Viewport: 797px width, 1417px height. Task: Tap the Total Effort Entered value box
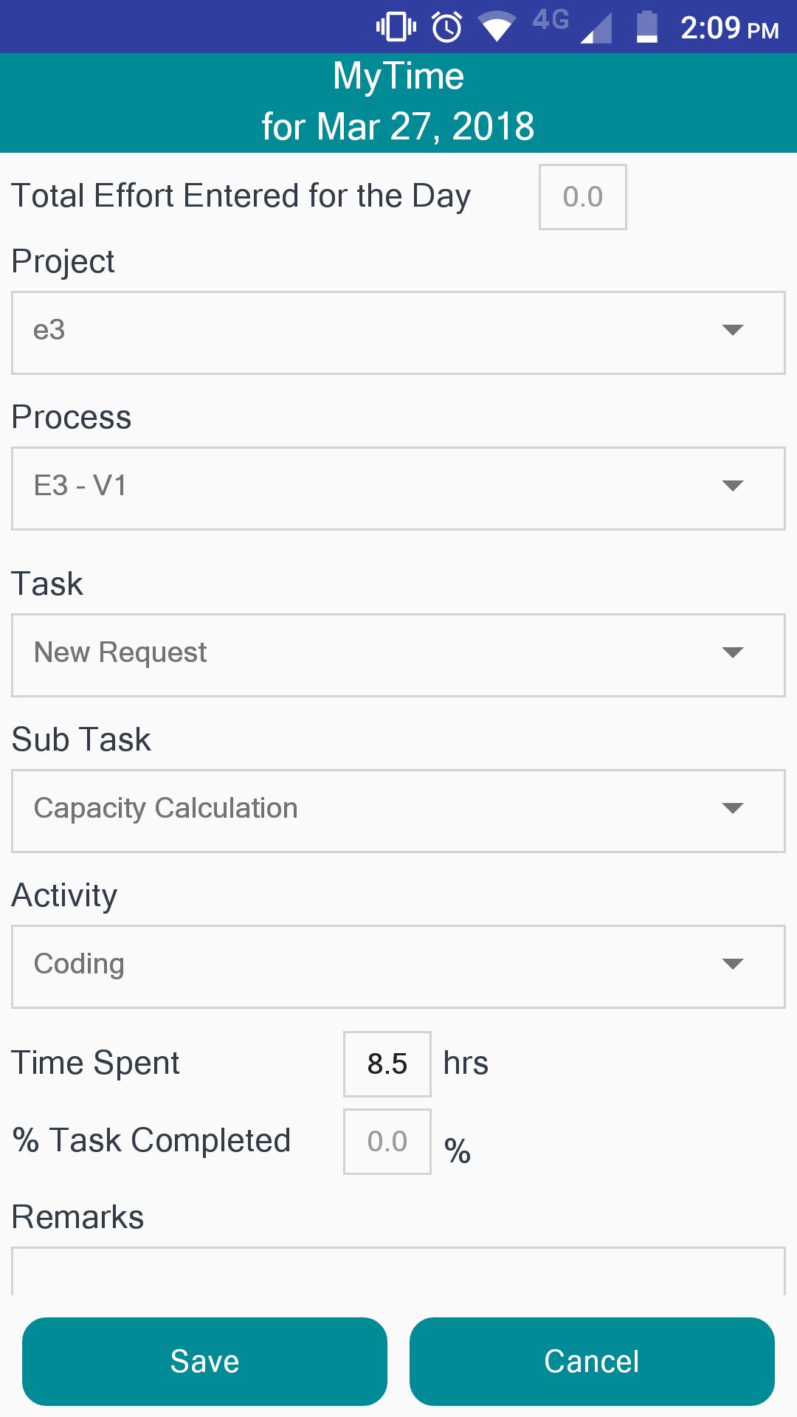(x=583, y=197)
